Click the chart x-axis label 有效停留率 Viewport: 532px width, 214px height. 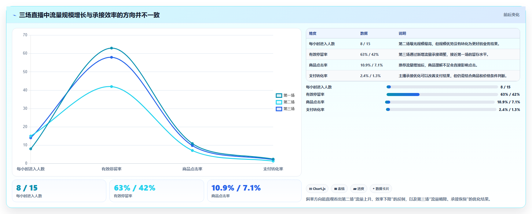click(112, 169)
